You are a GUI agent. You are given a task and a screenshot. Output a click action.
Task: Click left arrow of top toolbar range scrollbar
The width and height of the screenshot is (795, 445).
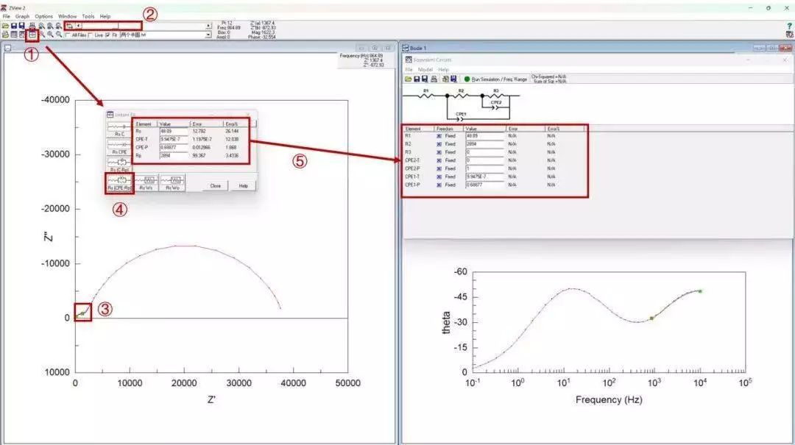point(78,26)
